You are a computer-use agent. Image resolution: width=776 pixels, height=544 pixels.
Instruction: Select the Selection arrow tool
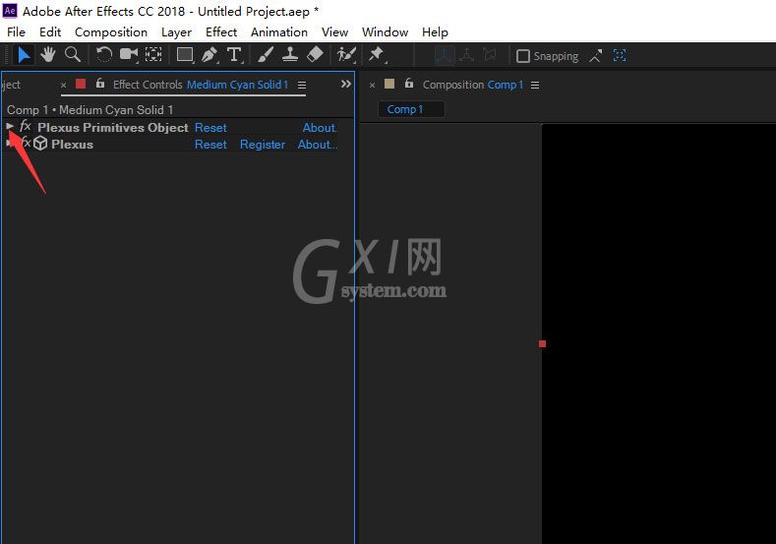(24, 55)
